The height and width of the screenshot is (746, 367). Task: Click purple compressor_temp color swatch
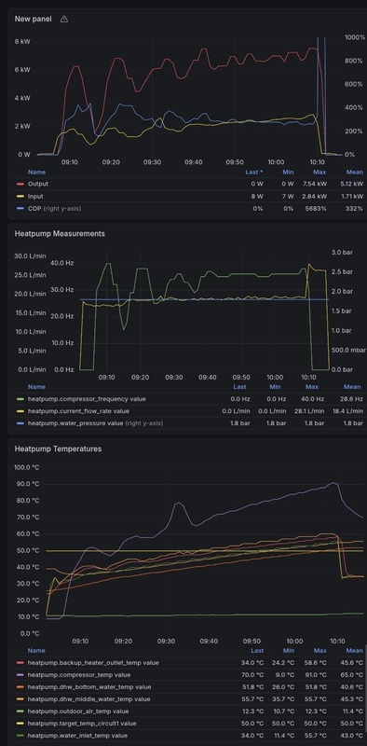20,674
